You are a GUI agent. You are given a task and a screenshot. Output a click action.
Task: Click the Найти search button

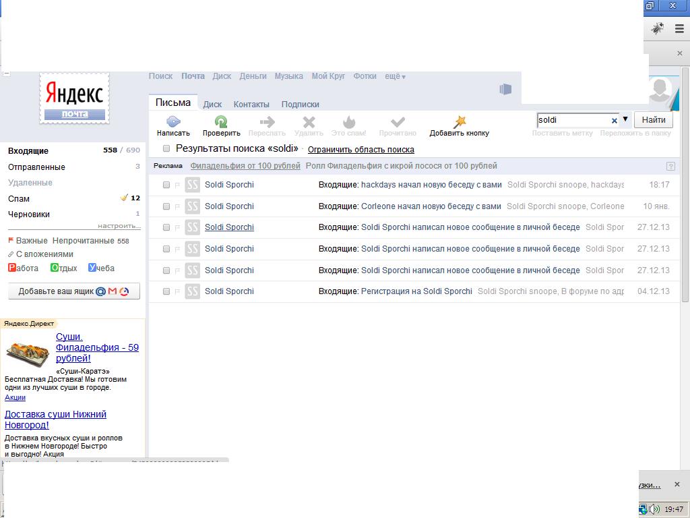(x=654, y=120)
